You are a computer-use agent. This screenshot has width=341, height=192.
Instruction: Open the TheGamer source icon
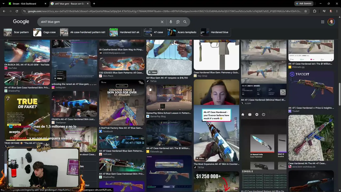53,123
